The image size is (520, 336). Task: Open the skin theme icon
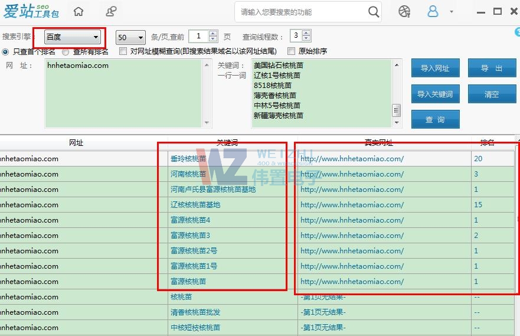[404, 12]
